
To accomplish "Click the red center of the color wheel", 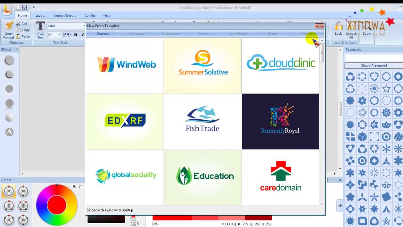I will pos(57,205).
